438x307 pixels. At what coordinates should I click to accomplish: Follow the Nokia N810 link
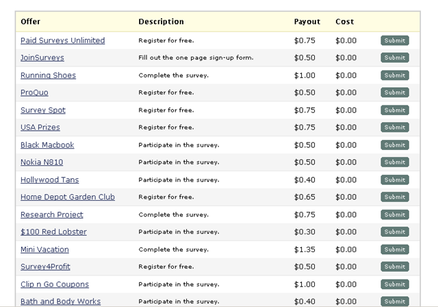(42, 162)
